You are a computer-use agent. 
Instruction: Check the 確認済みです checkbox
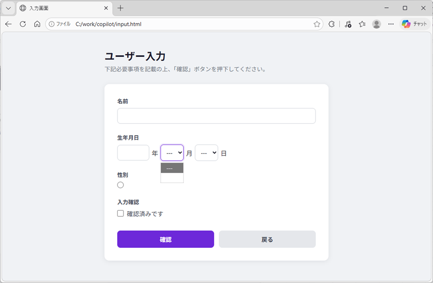[x=120, y=214]
